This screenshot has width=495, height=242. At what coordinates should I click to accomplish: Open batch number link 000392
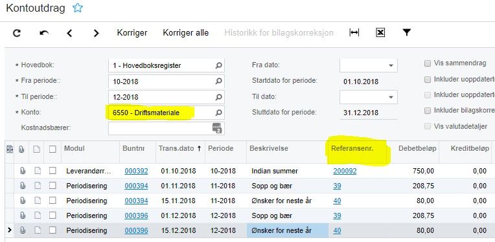(136, 171)
